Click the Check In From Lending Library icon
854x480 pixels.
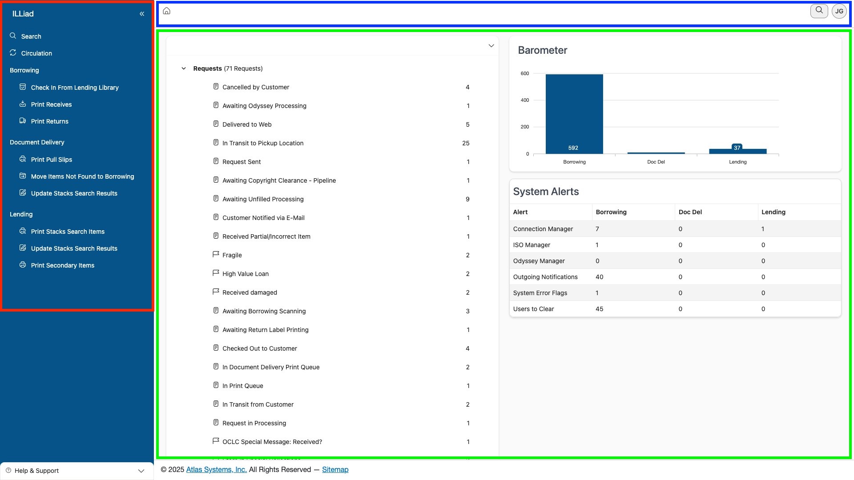pos(23,87)
